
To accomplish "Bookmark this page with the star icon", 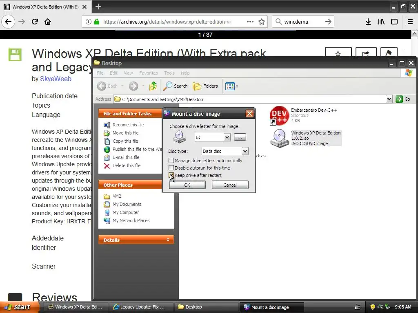I will 262,22.
